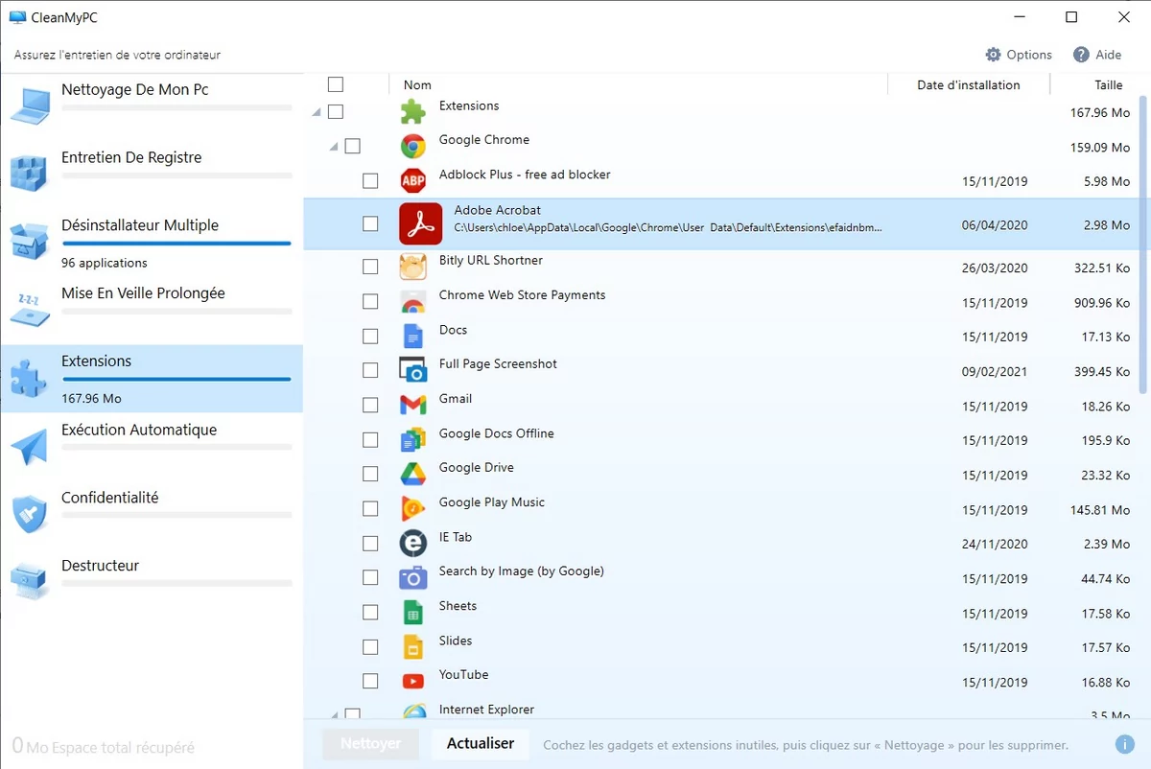Click the blue info icon at bottom right
The image size is (1151, 769).
(1124, 744)
